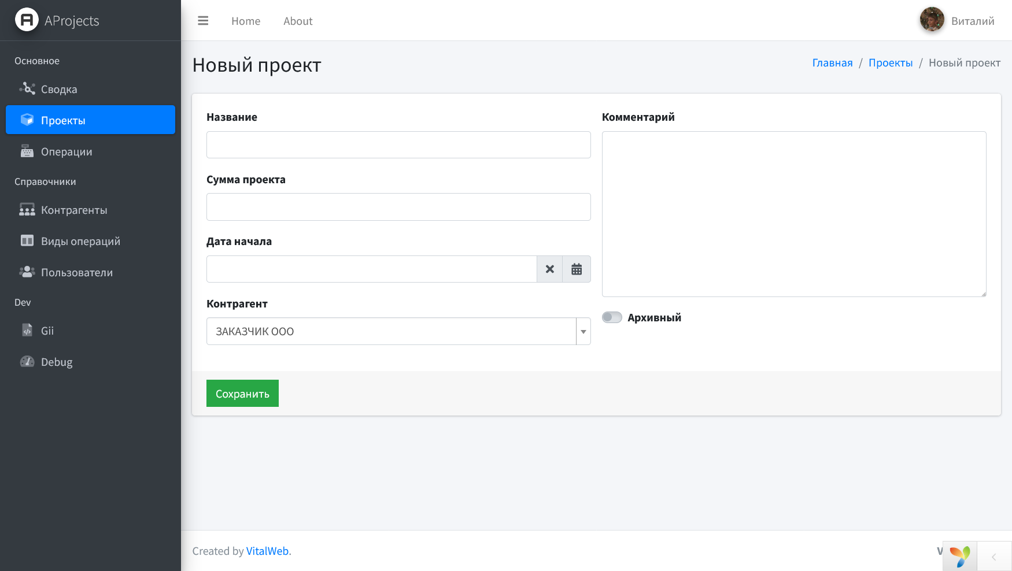
Task: Focus the Дата начала input field
Action: pos(372,269)
